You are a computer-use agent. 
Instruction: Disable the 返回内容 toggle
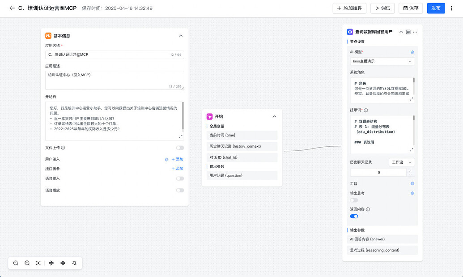tap(354, 216)
